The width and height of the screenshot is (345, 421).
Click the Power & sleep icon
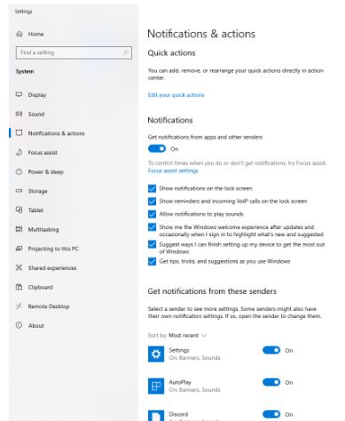tap(19, 171)
